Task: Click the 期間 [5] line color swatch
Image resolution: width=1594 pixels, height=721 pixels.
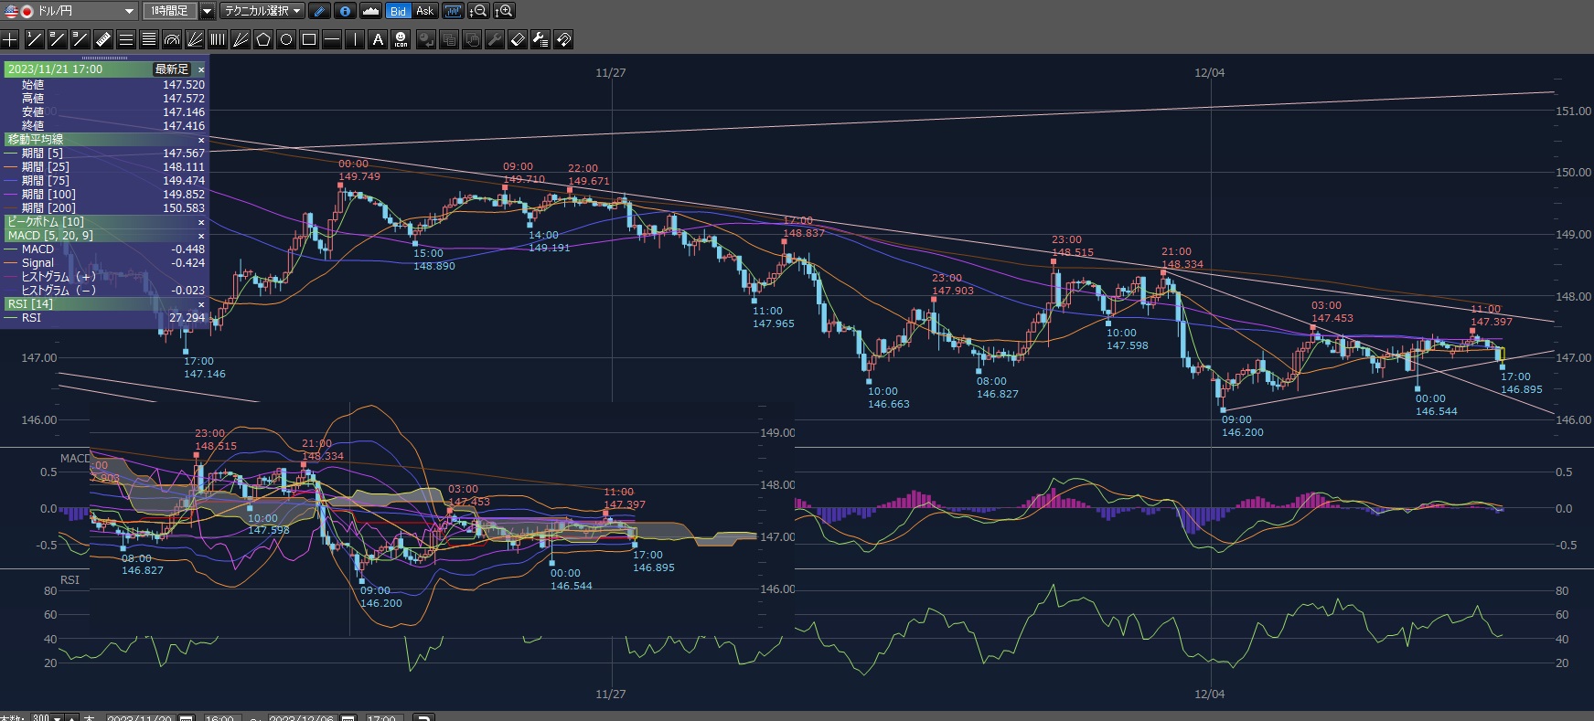Action: click(x=11, y=154)
